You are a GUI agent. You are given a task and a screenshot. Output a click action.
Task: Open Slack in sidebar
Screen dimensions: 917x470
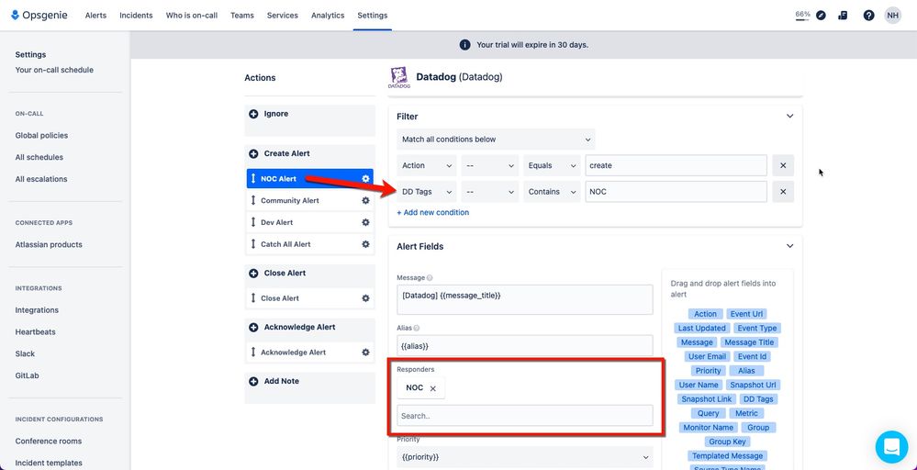[25, 354]
